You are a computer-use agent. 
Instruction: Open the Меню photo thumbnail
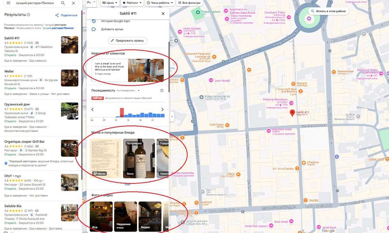(x=106, y=158)
